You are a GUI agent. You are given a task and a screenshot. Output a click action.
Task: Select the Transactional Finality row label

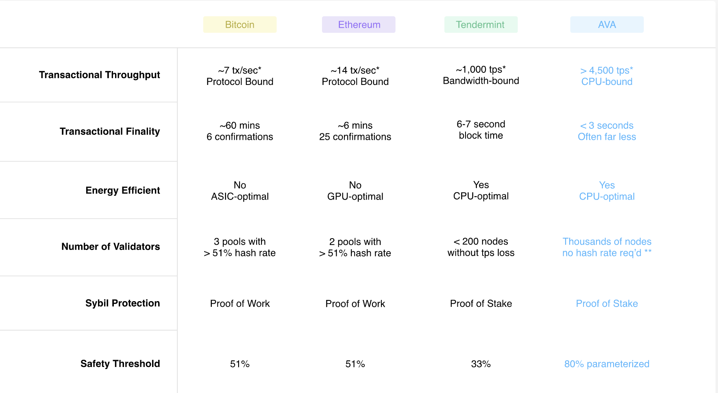coord(110,131)
